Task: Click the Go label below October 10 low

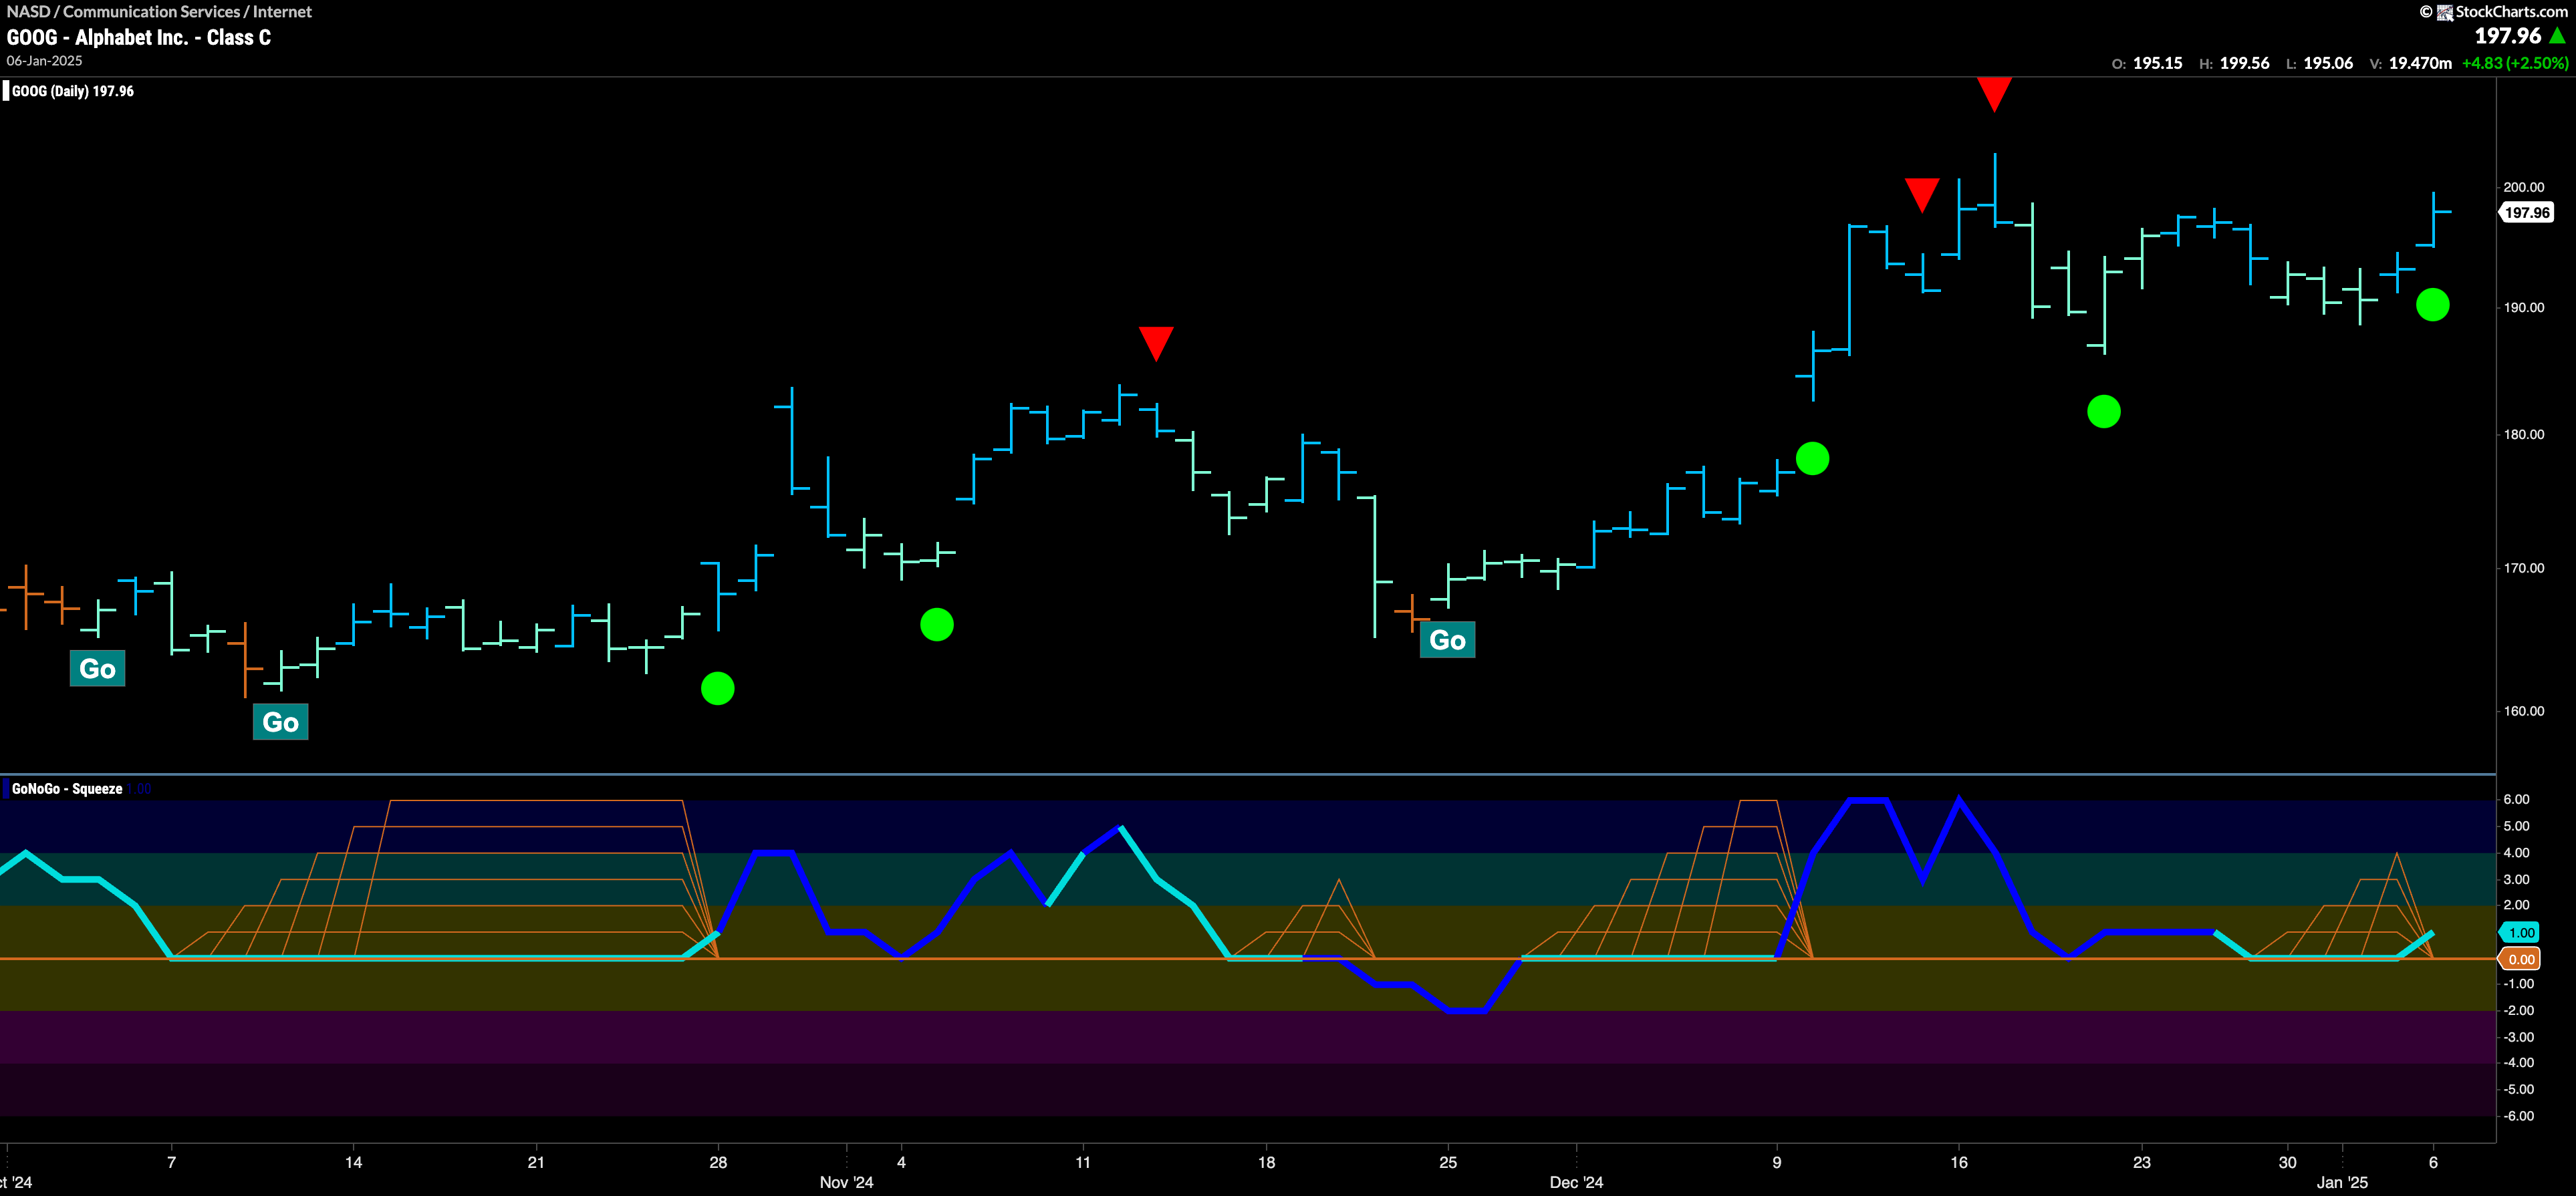Action: coord(280,722)
